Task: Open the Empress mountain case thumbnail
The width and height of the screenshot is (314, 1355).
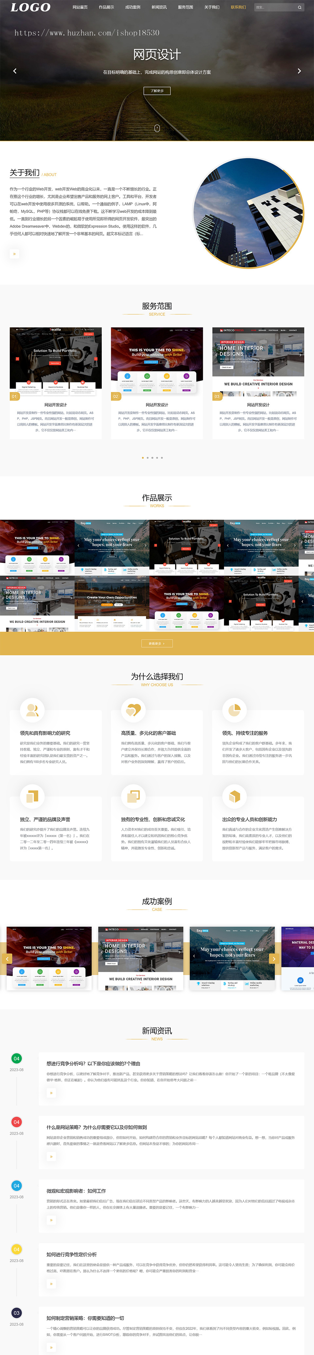Action: [x=232, y=958]
